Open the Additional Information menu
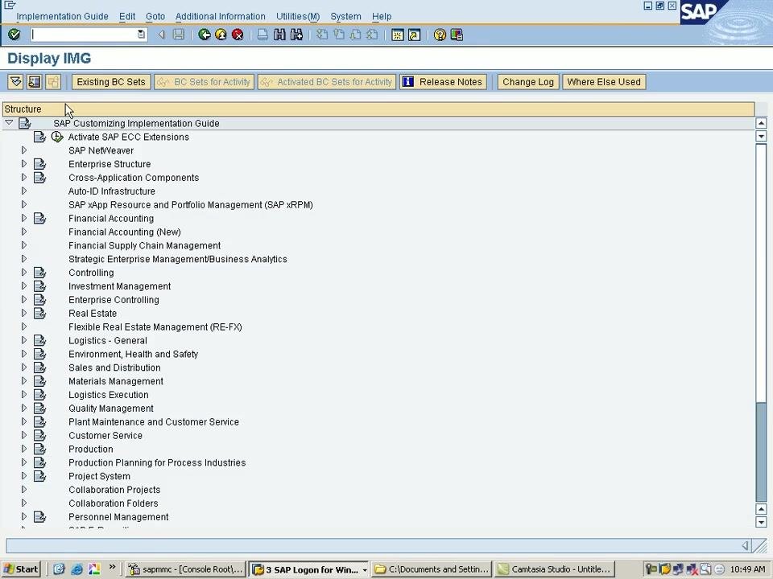Image resolution: width=773 pixels, height=579 pixels. [x=221, y=16]
